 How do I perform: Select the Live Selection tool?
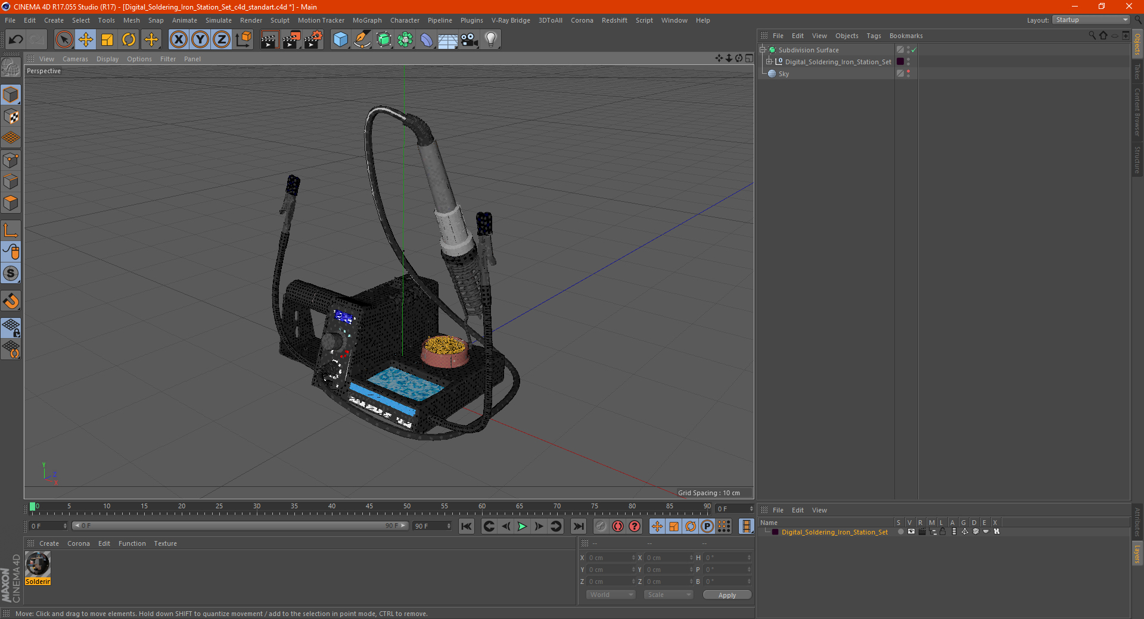64,40
